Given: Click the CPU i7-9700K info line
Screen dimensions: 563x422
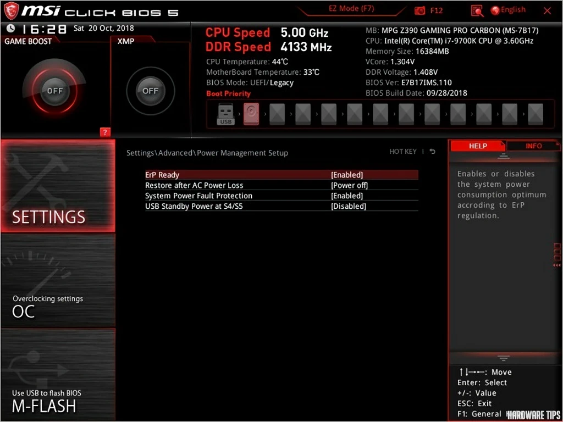Looking at the screenshot, I should [450, 41].
